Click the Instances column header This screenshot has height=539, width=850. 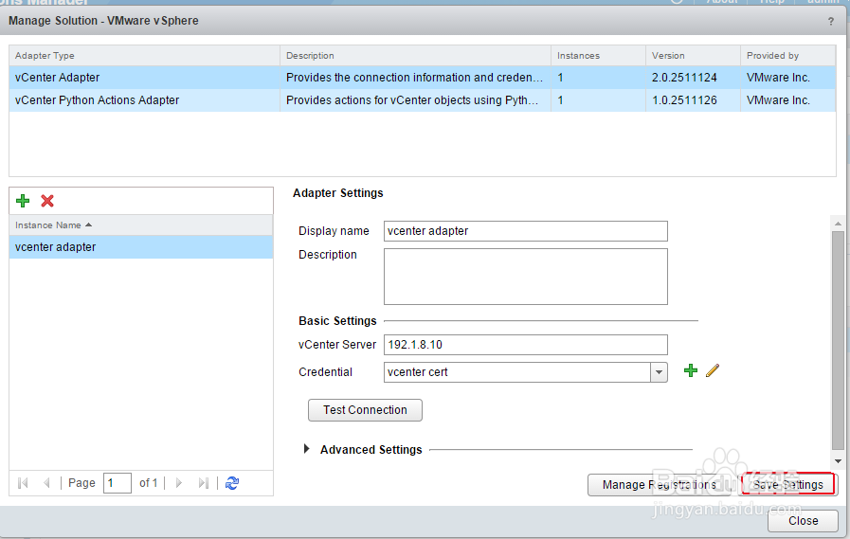click(598, 56)
